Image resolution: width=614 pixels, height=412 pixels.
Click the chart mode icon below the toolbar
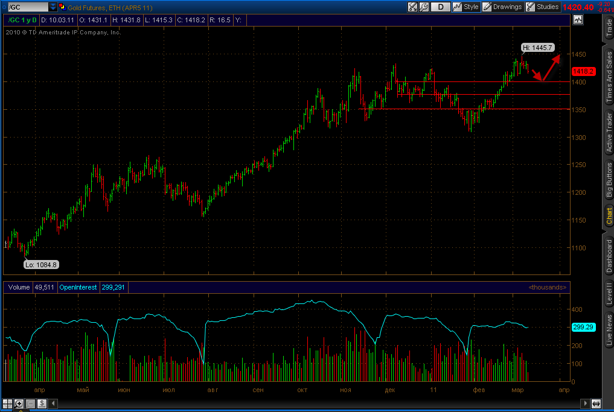click(x=578, y=20)
